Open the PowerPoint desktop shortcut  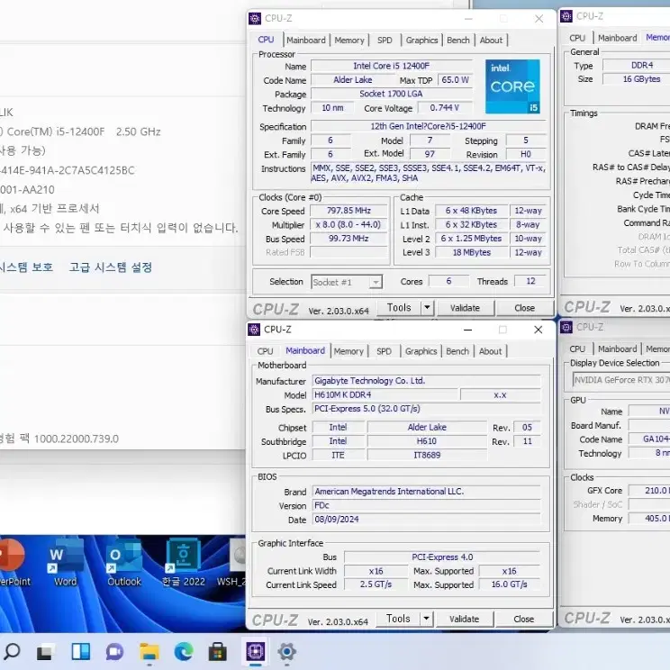pyautogui.click(x=13, y=563)
